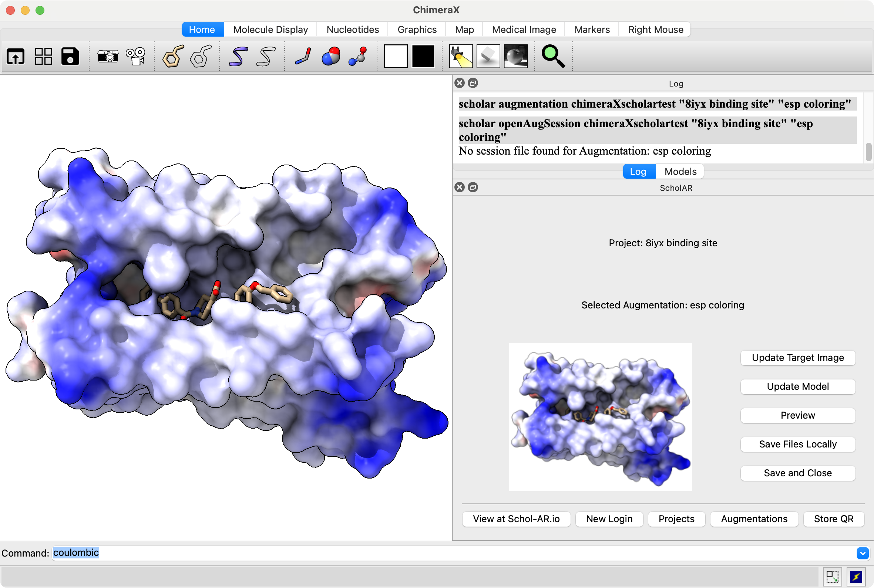Show atoms with the tan ring icon

(x=173, y=57)
